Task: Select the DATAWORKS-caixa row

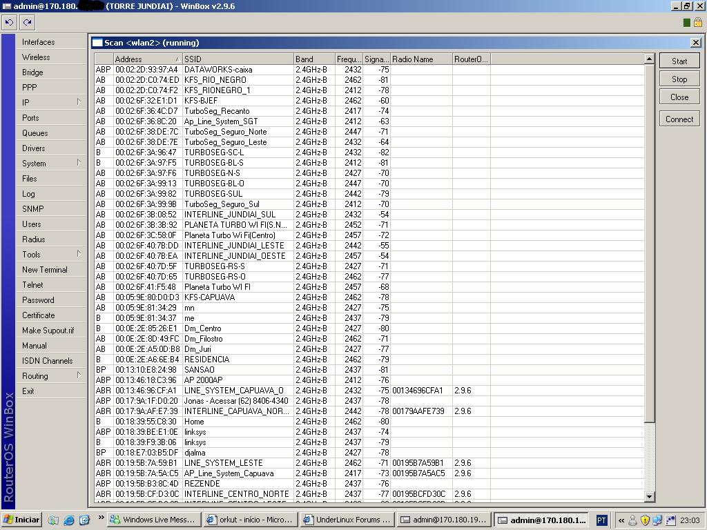Action: click(x=369, y=70)
